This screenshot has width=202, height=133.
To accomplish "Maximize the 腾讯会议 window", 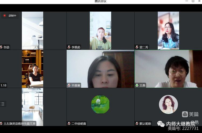I will click(x=193, y=1).
